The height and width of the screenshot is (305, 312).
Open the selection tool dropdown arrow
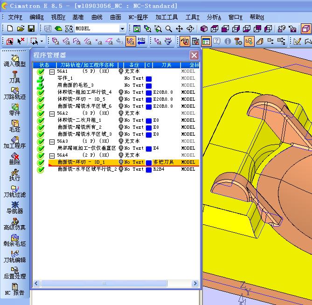coord(42,42)
